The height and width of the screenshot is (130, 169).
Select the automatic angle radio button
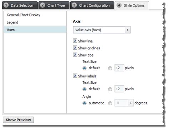tap(84, 103)
